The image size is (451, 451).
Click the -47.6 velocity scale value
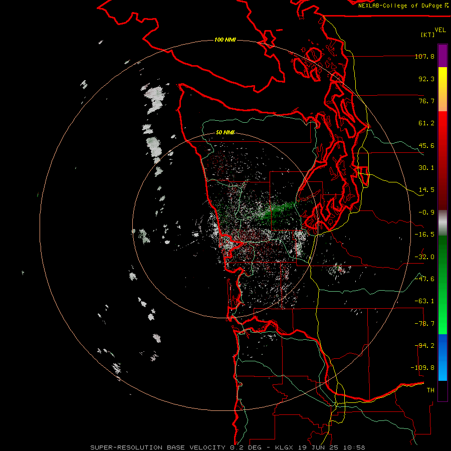[424, 279]
